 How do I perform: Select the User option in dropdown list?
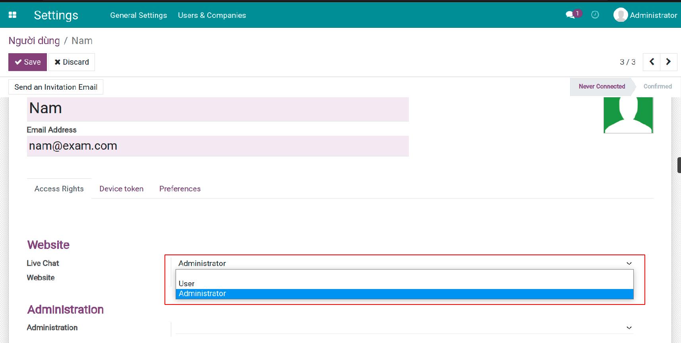pyautogui.click(x=404, y=283)
